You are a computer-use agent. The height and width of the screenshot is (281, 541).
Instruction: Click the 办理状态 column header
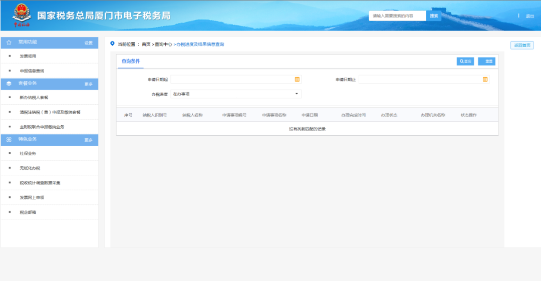point(389,115)
